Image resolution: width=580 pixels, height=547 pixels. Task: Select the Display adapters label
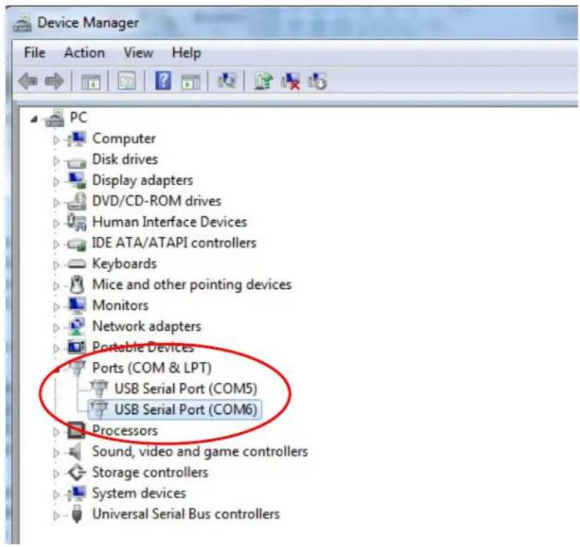(x=142, y=180)
